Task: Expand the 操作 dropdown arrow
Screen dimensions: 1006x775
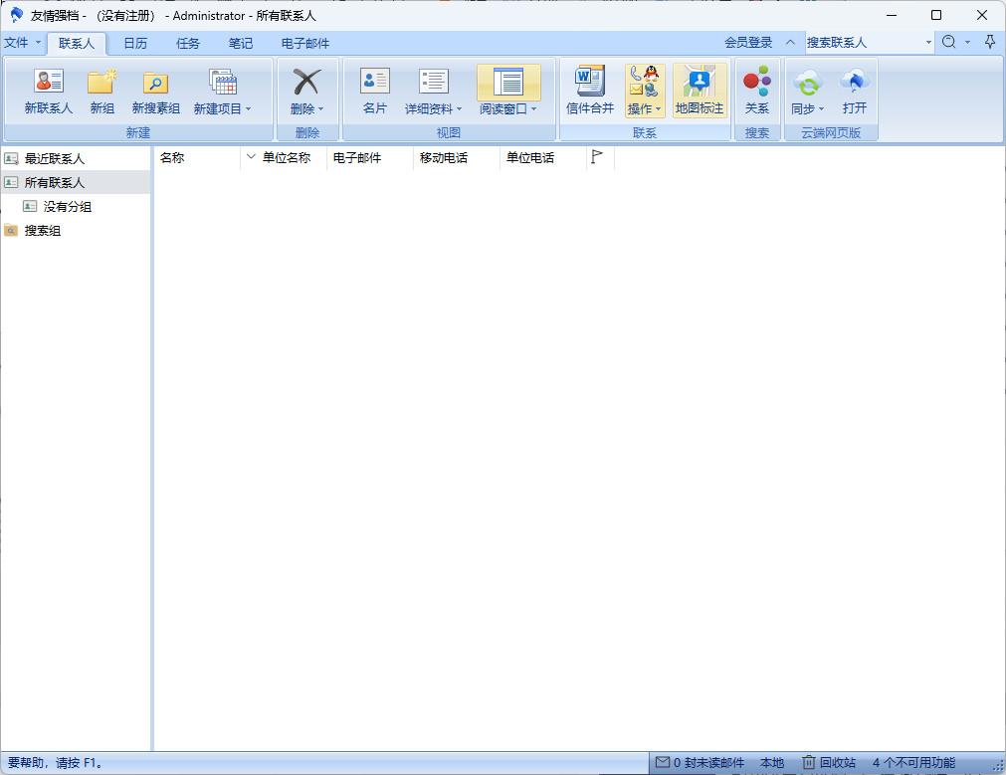Action: click(x=659, y=109)
